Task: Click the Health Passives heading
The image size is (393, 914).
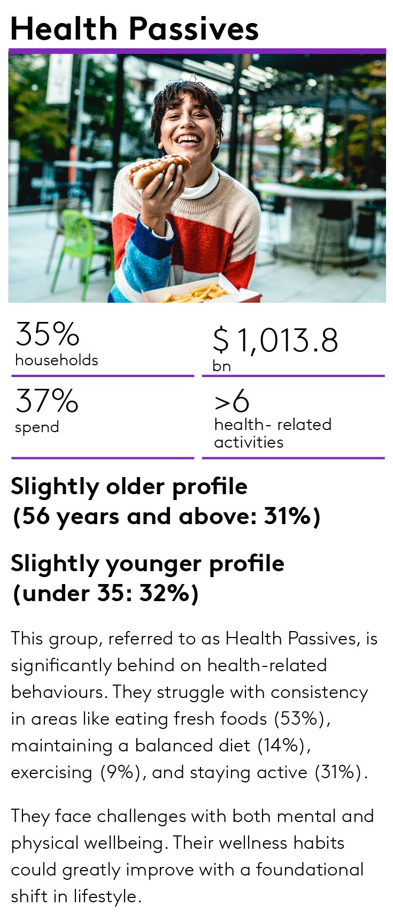Action: (134, 28)
